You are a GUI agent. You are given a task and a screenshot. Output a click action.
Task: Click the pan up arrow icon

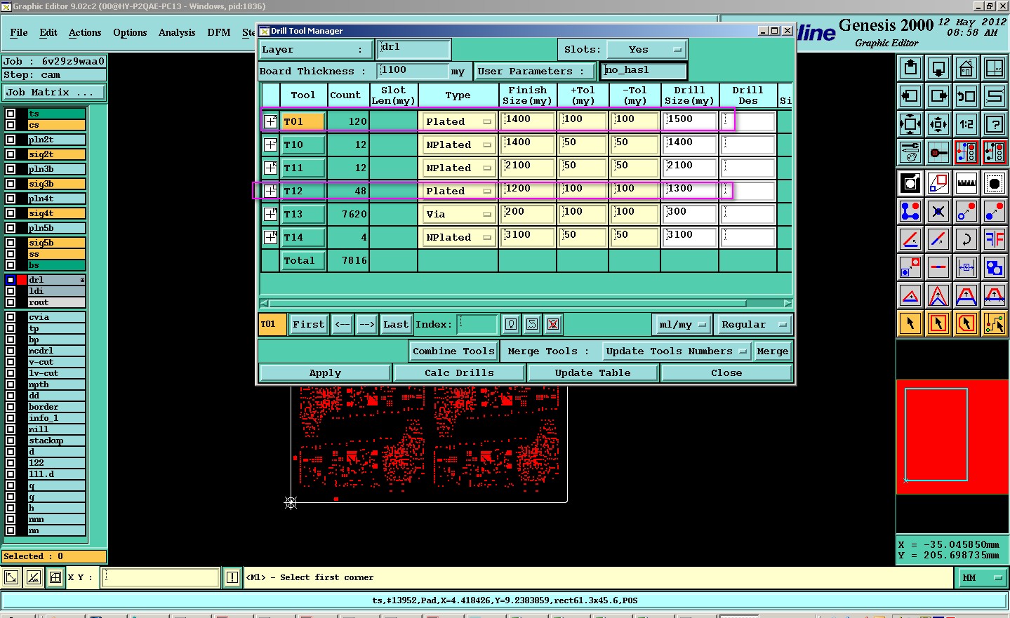[x=910, y=68]
